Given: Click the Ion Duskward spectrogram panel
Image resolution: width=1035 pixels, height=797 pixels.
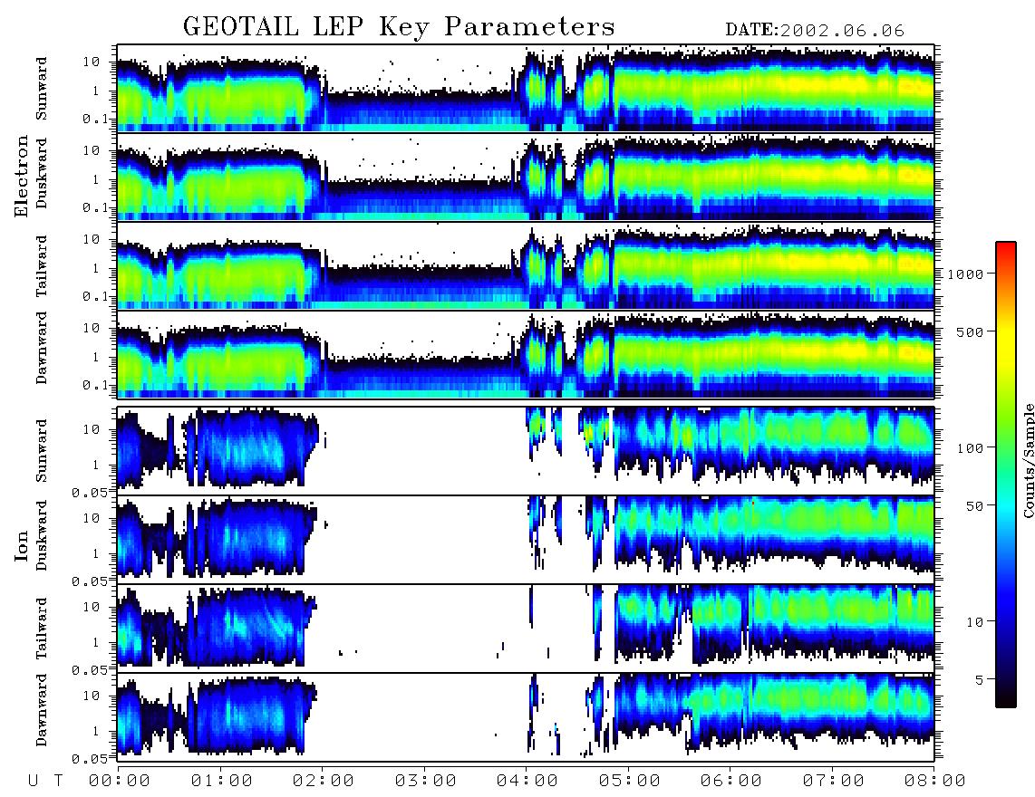Looking at the screenshot, I should click(526, 540).
